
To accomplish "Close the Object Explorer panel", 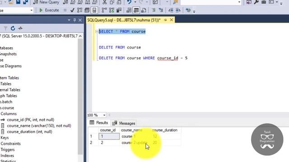I will (x=80, y=20).
